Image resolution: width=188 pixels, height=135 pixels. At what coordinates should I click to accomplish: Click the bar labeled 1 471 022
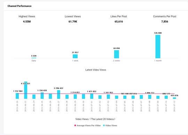click(x=92, y=96)
